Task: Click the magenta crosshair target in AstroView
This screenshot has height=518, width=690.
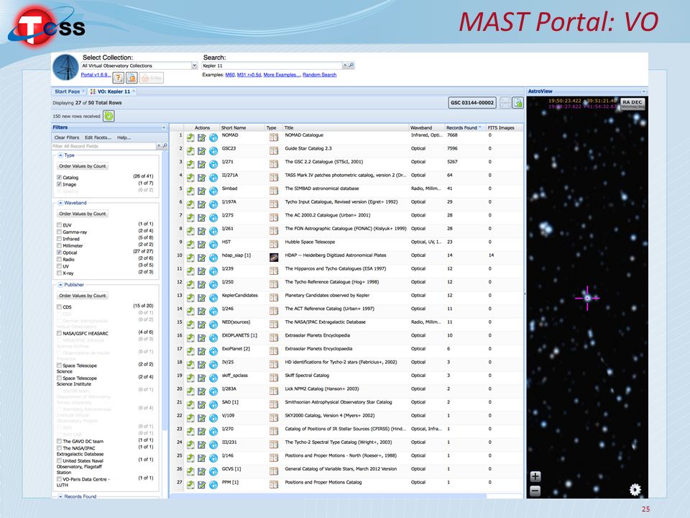Action: (587, 298)
